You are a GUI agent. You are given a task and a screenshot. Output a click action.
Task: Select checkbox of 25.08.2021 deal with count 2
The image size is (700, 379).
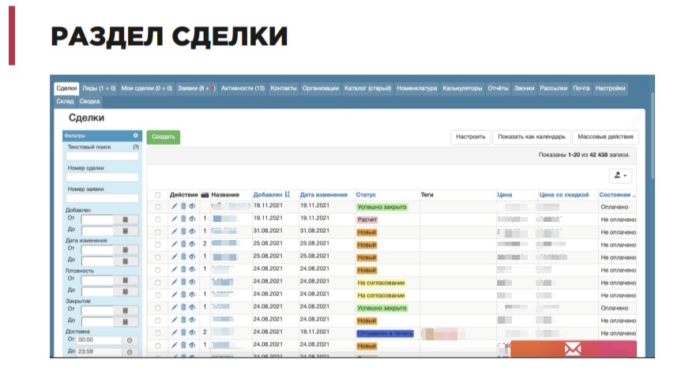(157, 245)
